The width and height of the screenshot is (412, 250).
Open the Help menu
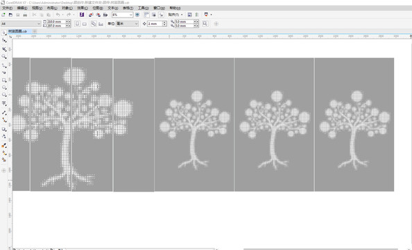175,8
